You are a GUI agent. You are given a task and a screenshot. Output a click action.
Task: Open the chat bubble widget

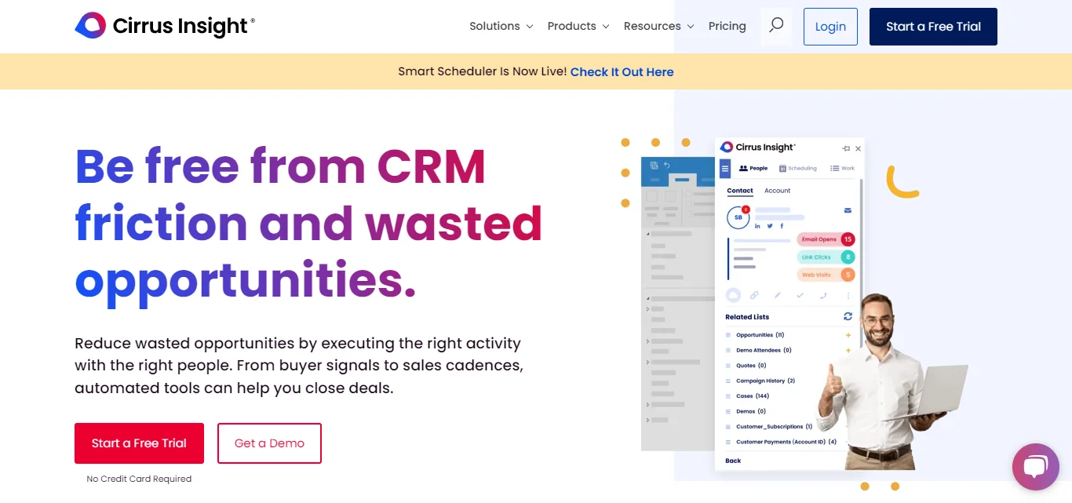click(x=1035, y=467)
